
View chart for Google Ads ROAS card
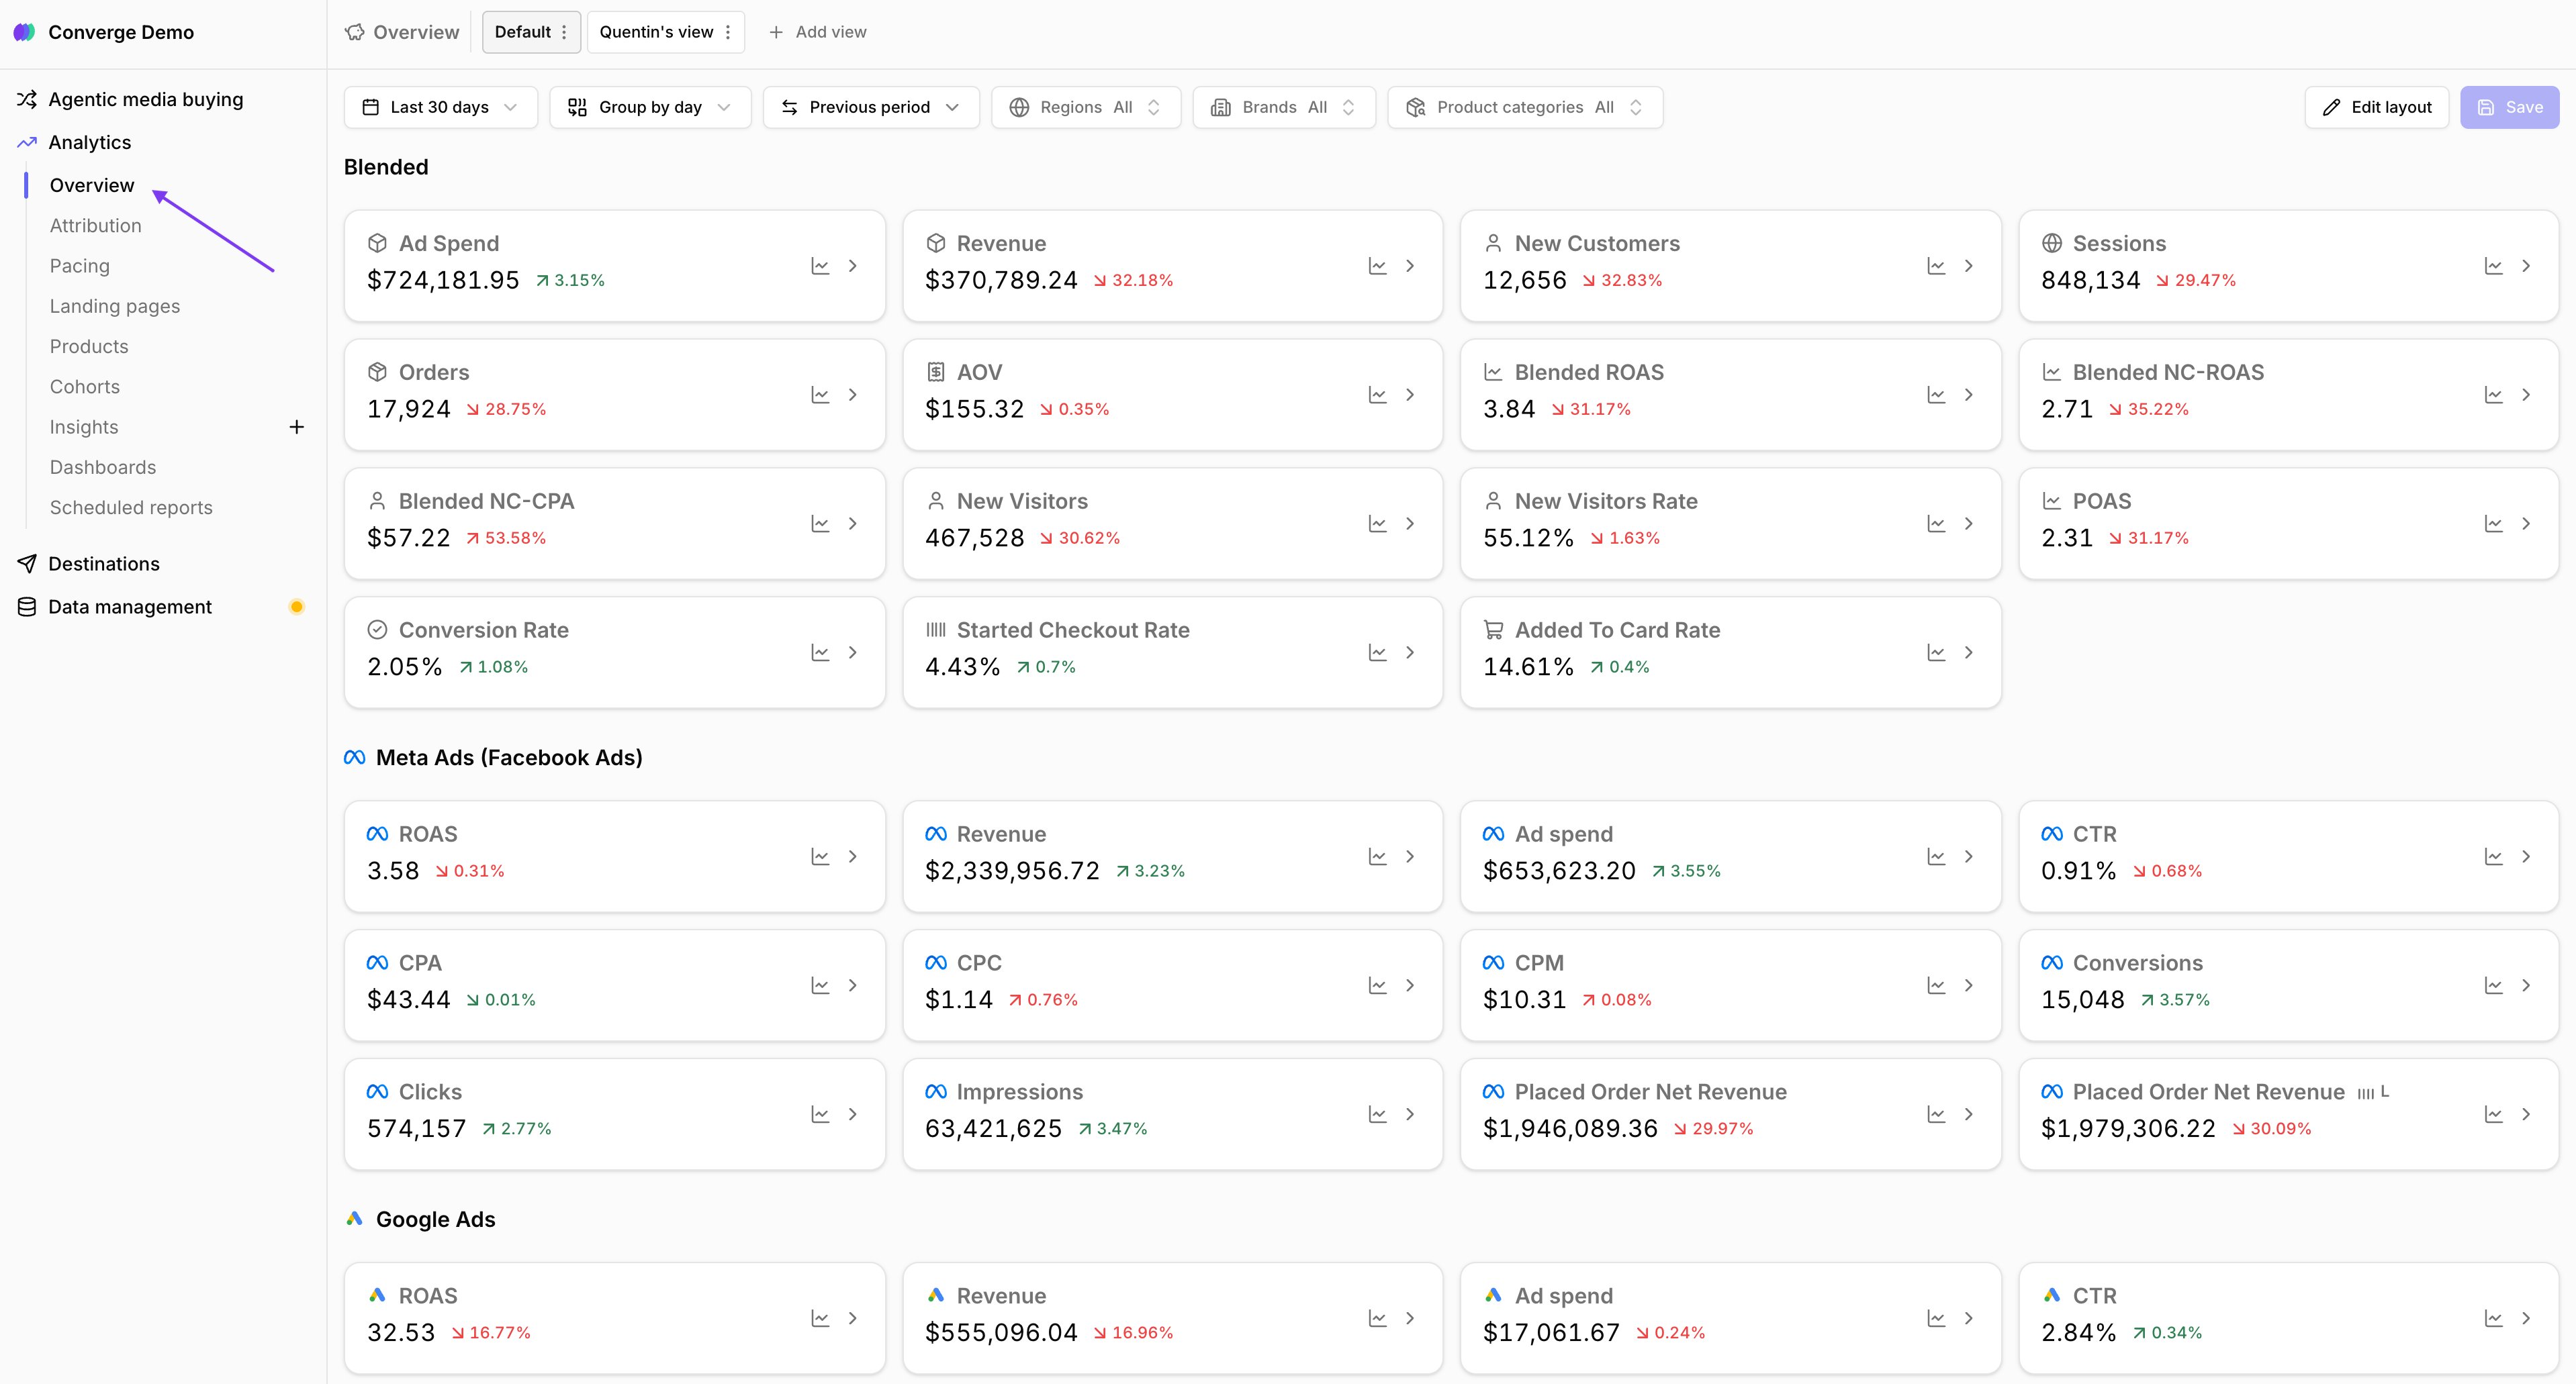pyautogui.click(x=820, y=1318)
